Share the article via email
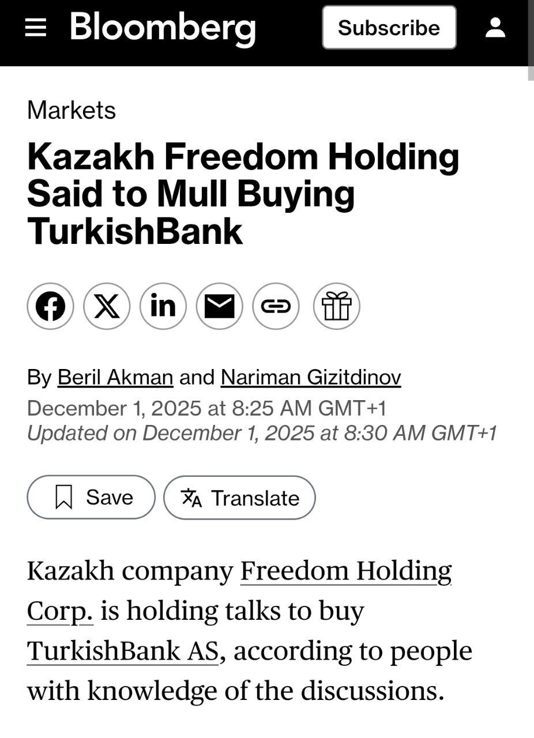Image resolution: width=534 pixels, height=738 pixels. point(220,307)
